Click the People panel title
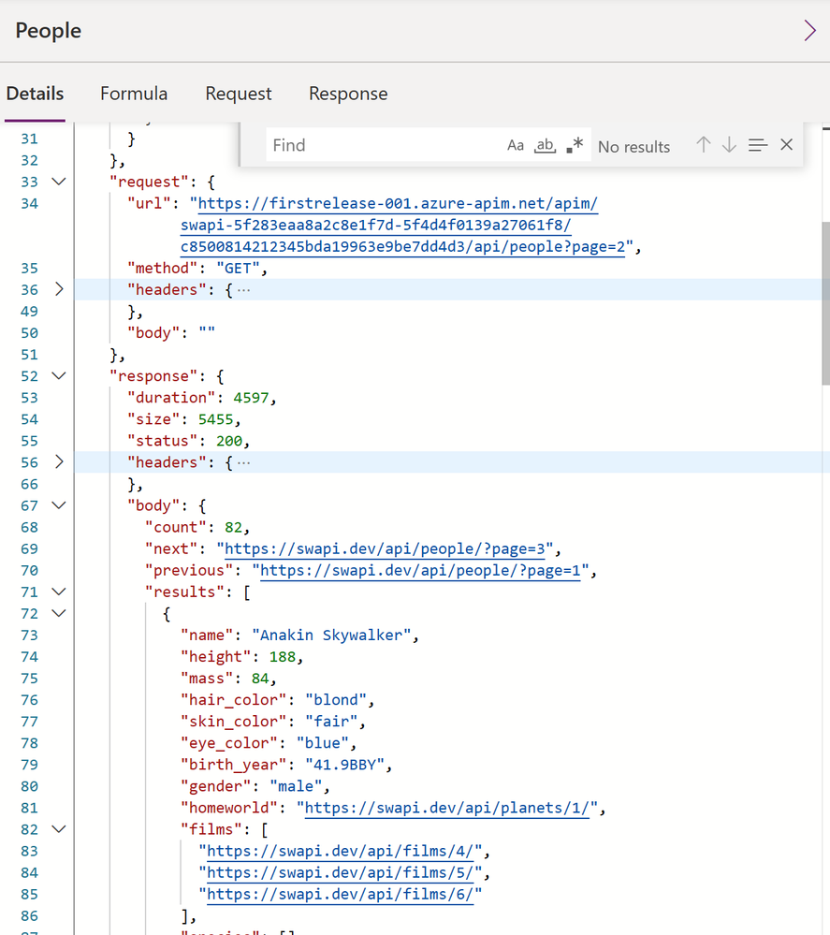This screenshot has height=935, width=830. pyautogui.click(x=49, y=30)
